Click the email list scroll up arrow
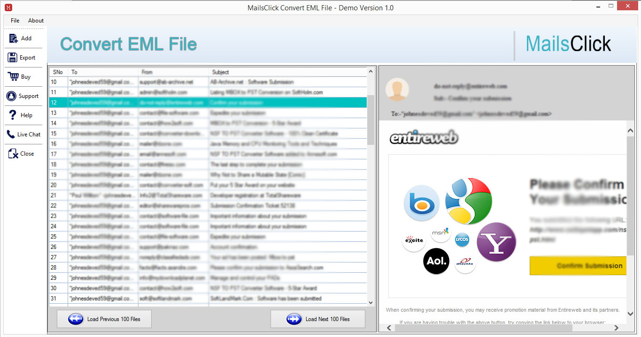Screen dimensions: 641x337 click(371, 71)
